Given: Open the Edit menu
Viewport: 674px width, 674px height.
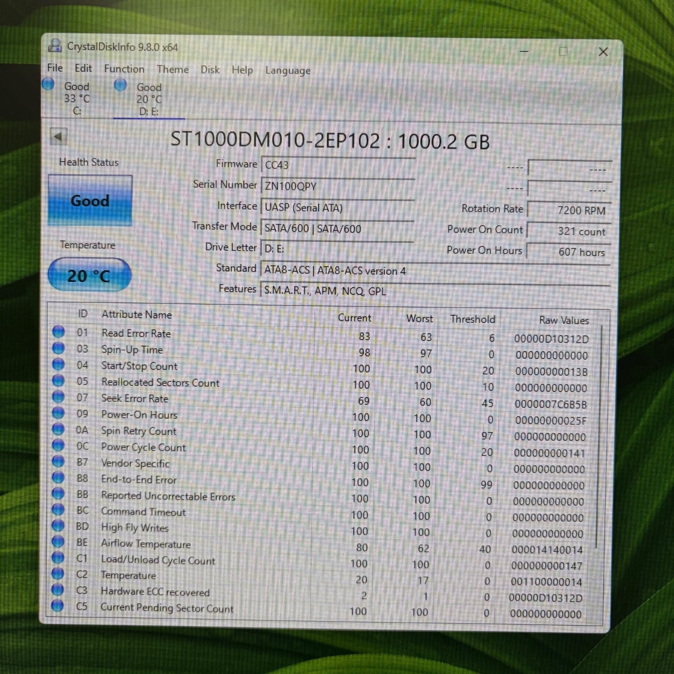Looking at the screenshot, I should pos(83,68).
